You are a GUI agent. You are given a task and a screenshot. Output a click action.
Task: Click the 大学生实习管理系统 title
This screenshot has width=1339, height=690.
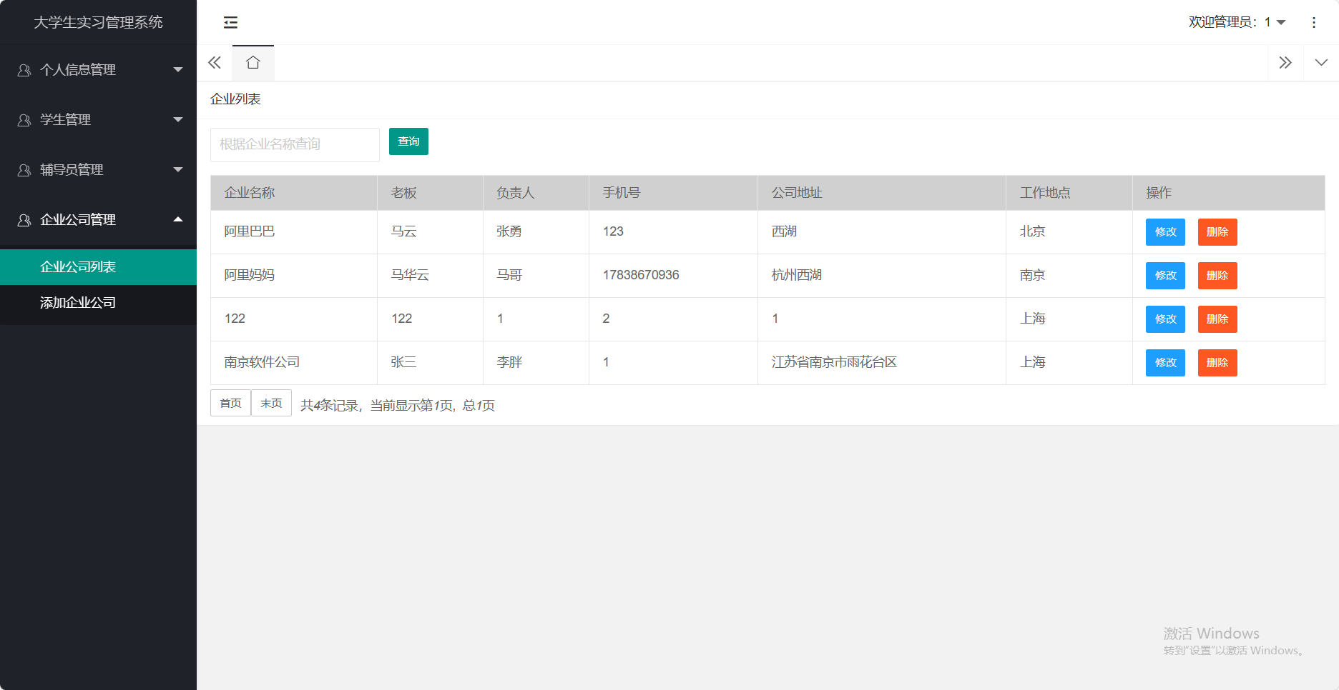click(x=98, y=22)
